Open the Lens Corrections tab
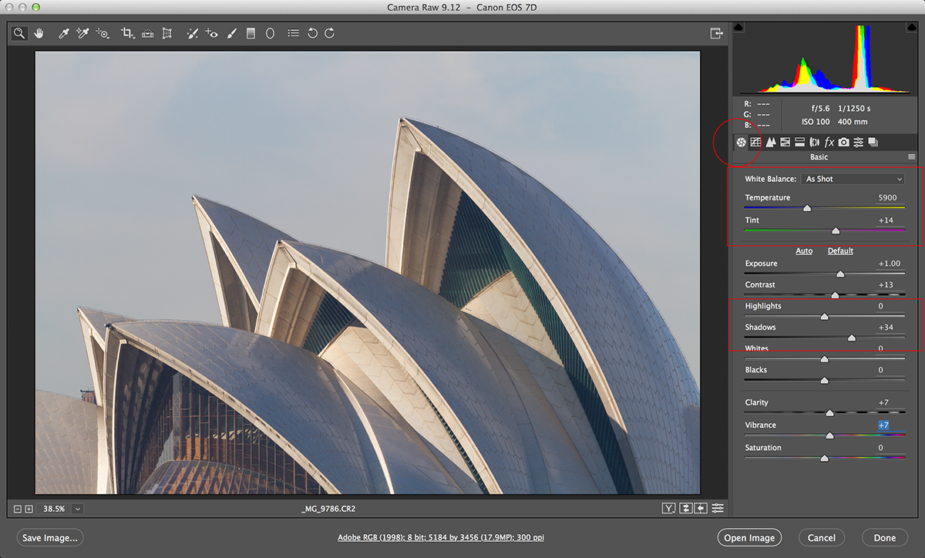Screen dimensions: 925x558 tap(814, 142)
